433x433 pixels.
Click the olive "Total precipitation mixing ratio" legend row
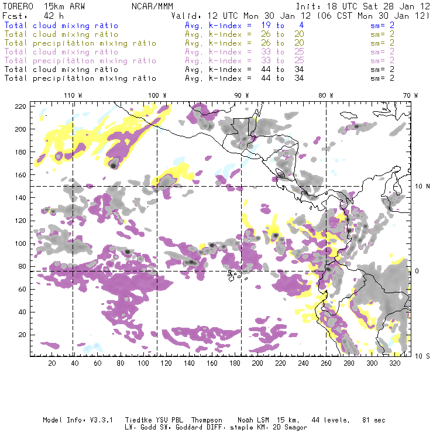pyautogui.click(x=80, y=43)
